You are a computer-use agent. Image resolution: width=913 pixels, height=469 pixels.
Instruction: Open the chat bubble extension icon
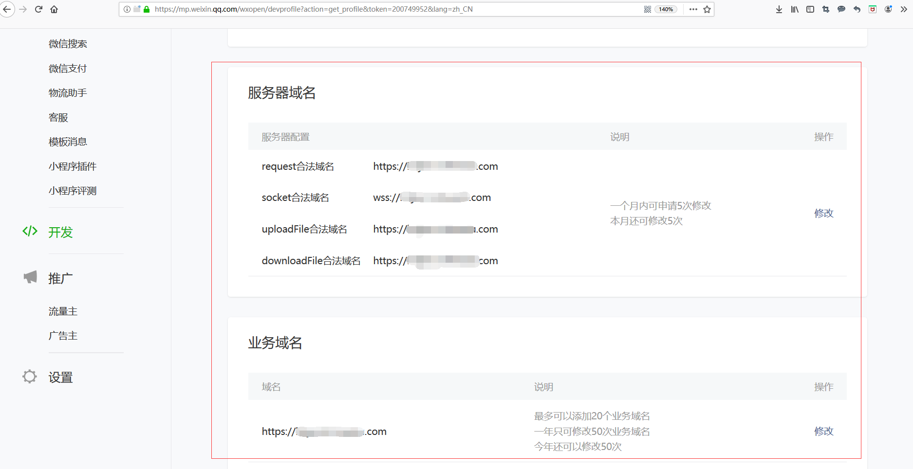coord(841,9)
